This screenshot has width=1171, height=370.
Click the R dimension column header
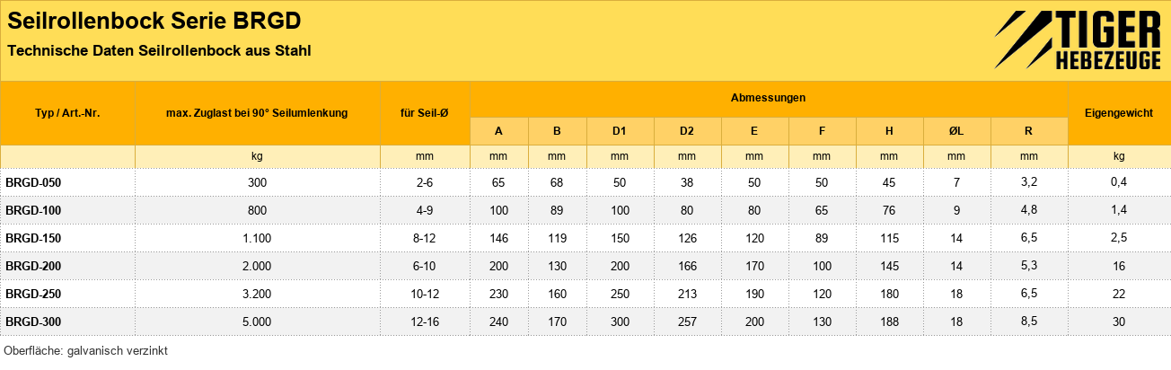tap(1028, 131)
